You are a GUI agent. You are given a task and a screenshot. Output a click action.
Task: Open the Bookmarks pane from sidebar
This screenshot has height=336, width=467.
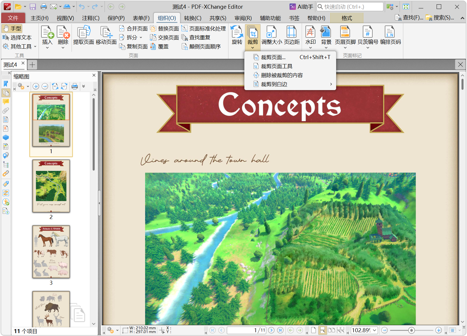(6, 84)
